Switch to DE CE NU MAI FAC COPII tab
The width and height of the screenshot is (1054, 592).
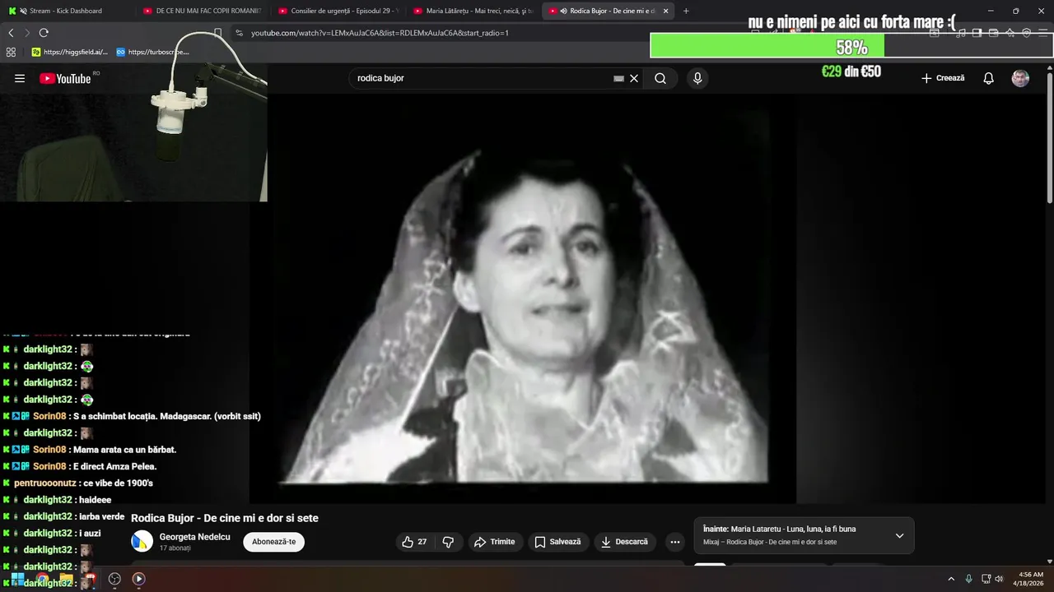pyautogui.click(x=202, y=11)
